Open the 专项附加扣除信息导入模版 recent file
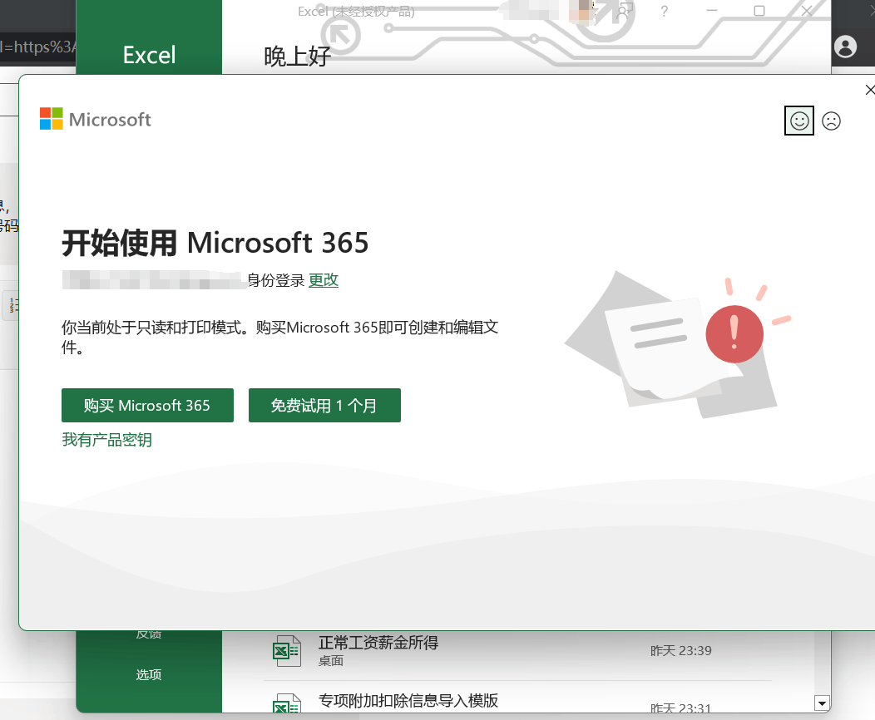 coord(517,703)
